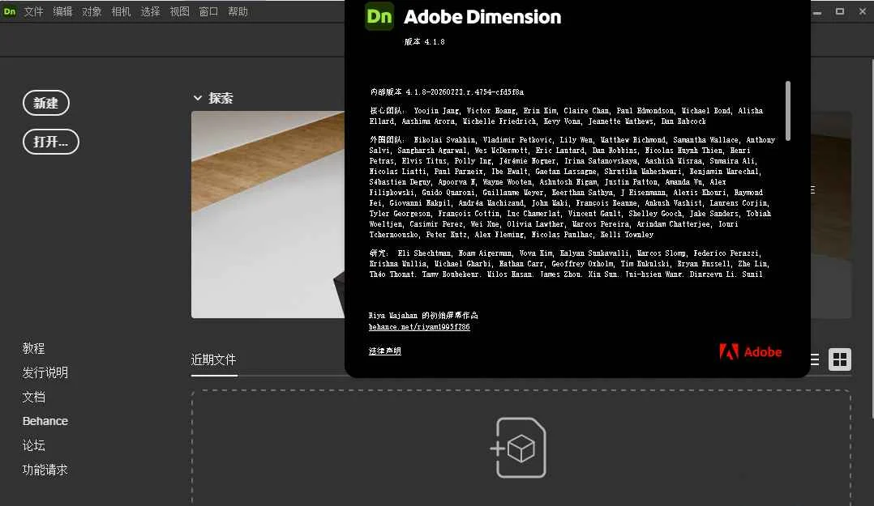Open the 选择 menu
This screenshot has height=506, width=874.
[x=150, y=11]
